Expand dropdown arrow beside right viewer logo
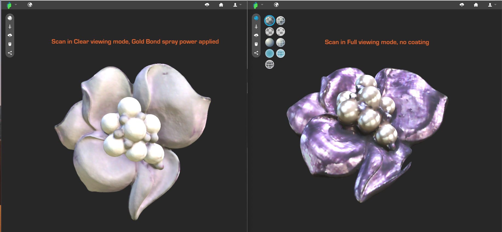This screenshot has height=232, width=502. point(262,5)
